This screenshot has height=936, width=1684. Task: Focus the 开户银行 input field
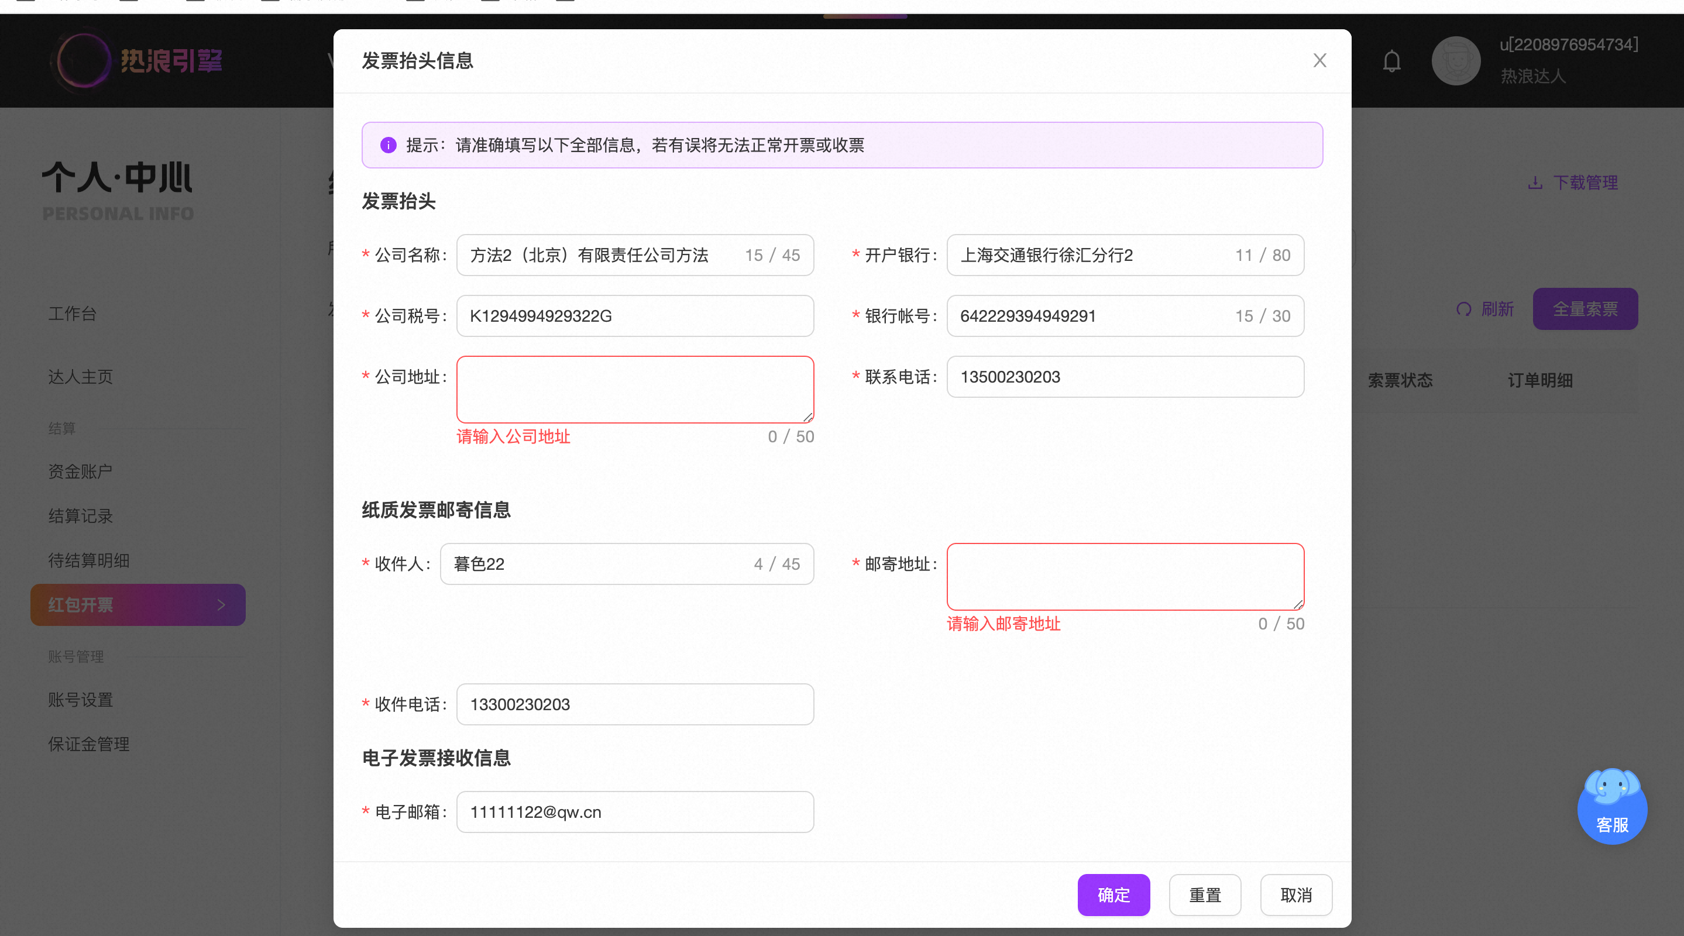[x=1125, y=255]
